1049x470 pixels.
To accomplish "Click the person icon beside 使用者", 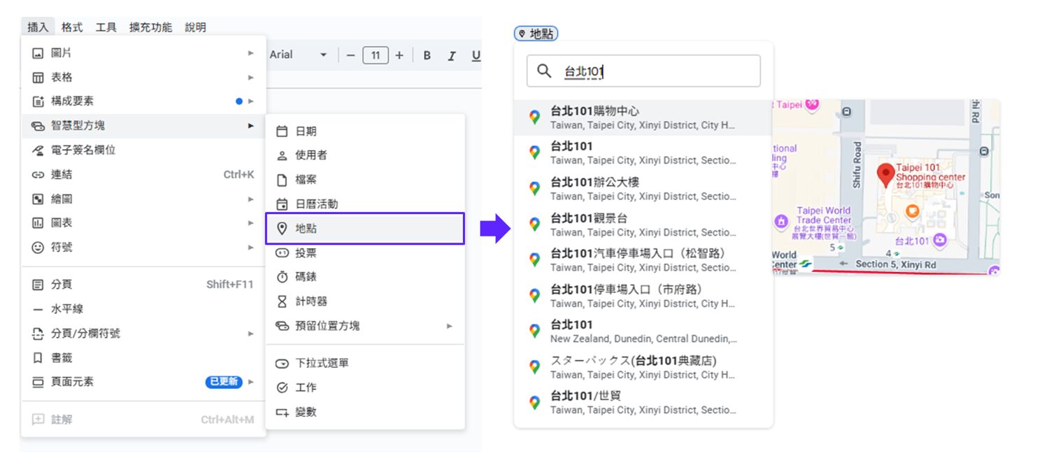I will point(283,155).
